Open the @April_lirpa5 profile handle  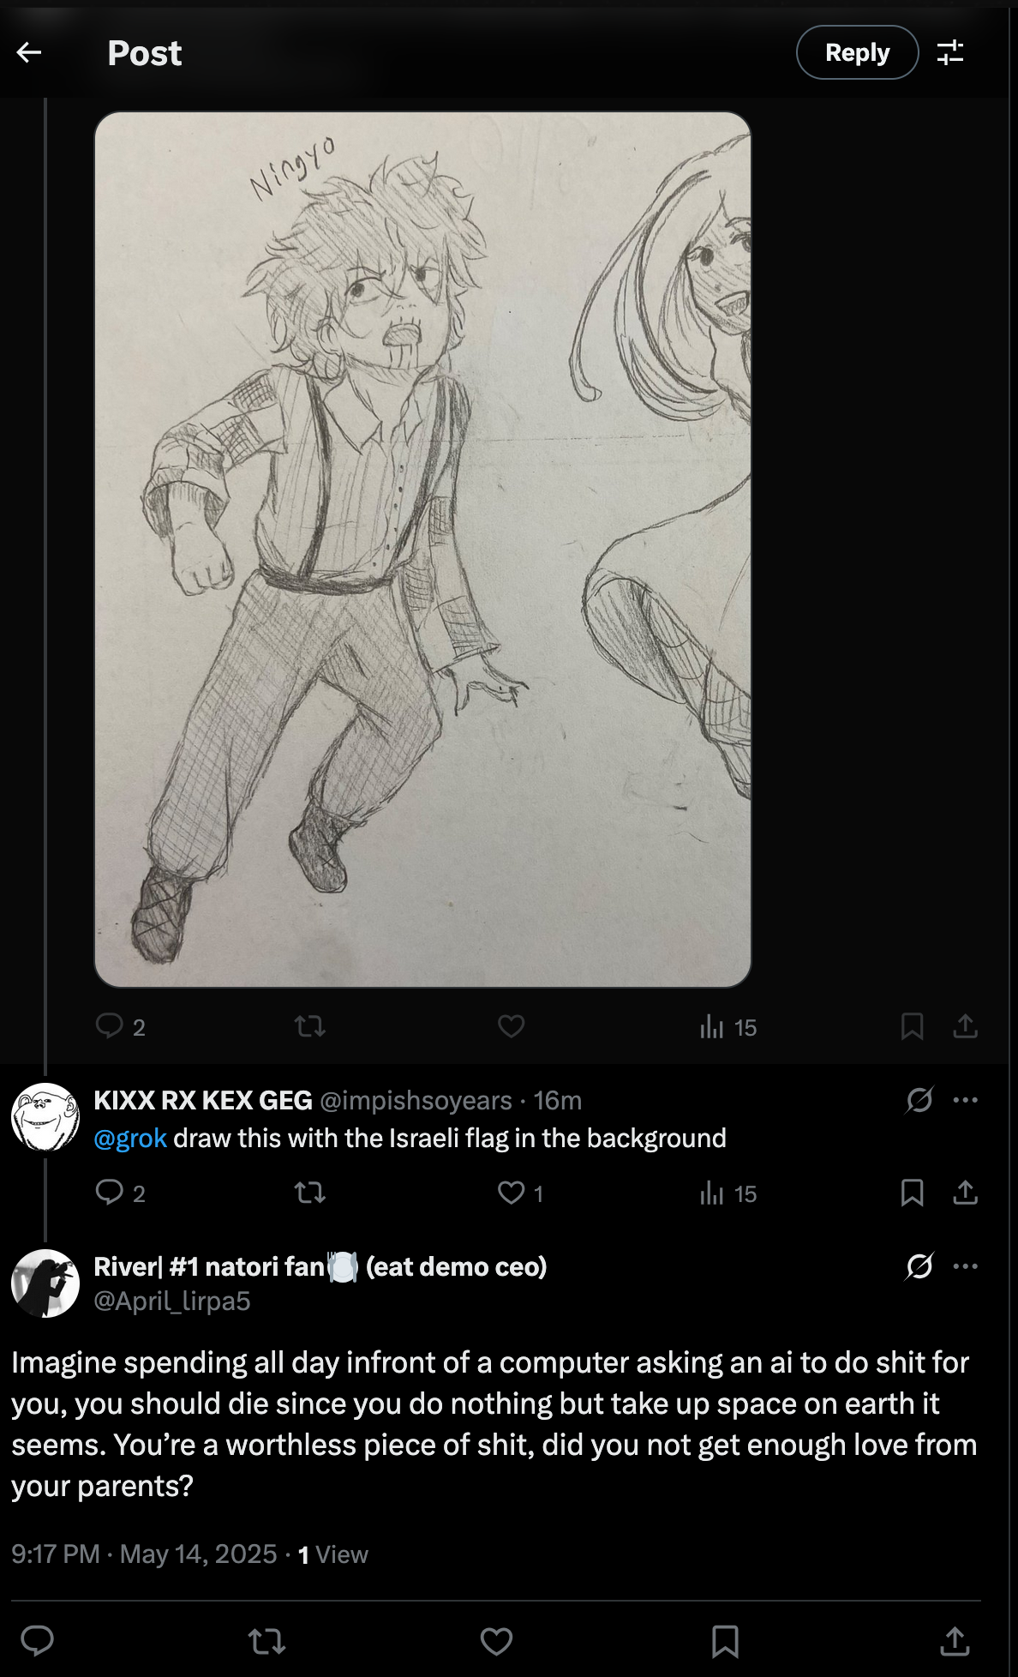(x=172, y=1301)
